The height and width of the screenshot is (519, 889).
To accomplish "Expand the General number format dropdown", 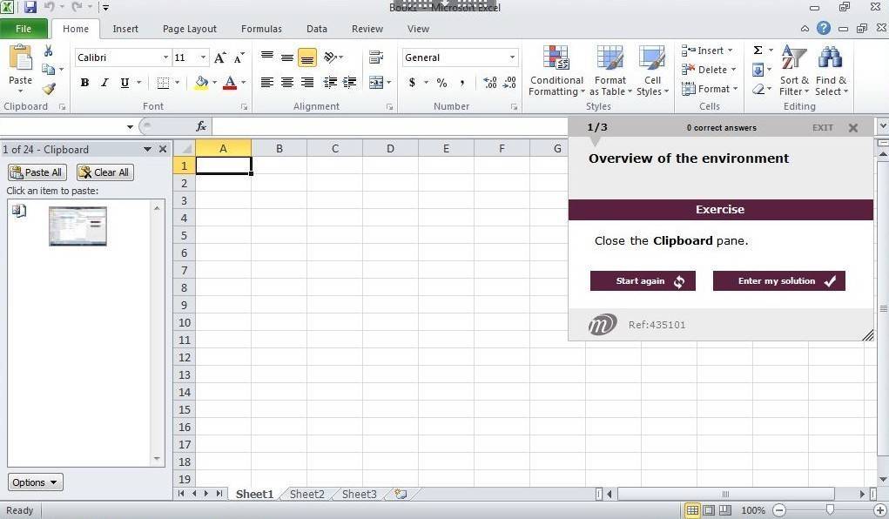I will pos(512,57).
